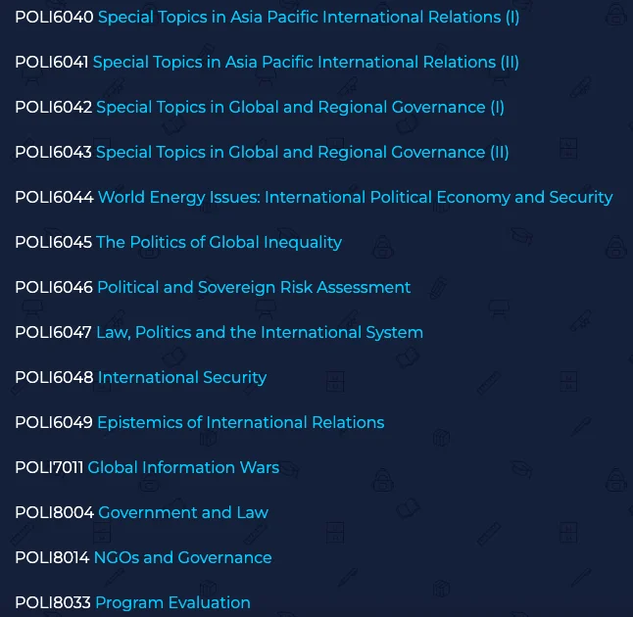Open the Government and Law course
633x617 pixels.
click(x=183, y=513)
